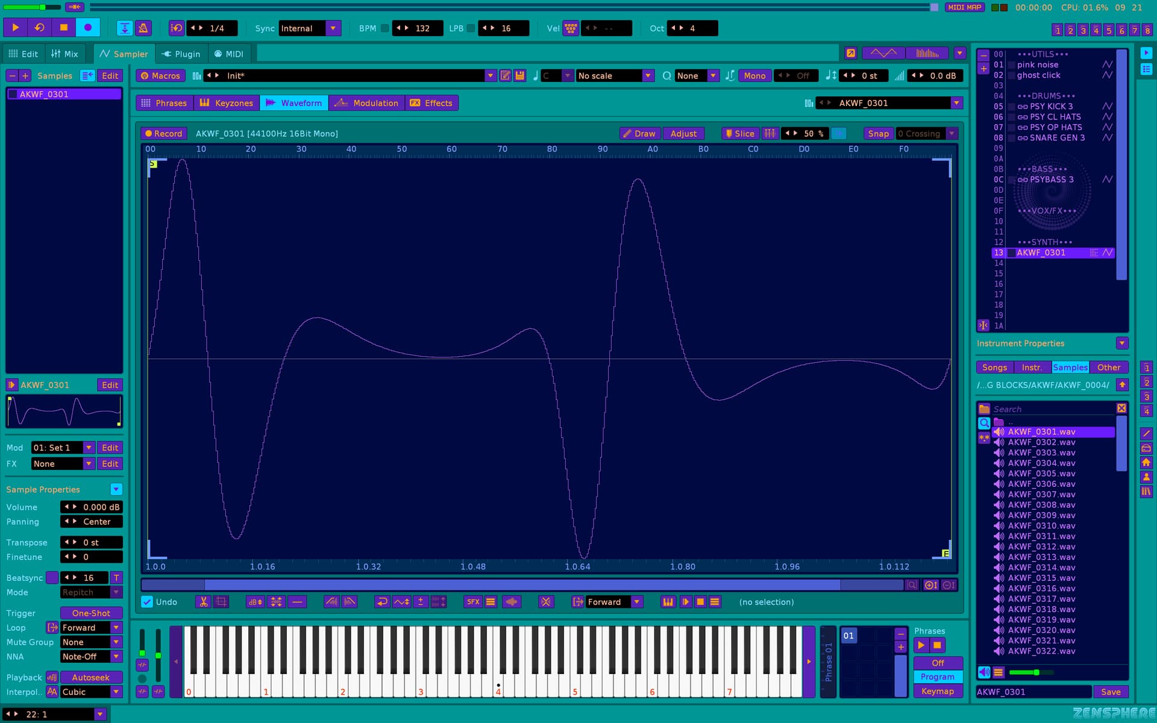Switch to the Edit tab
The height and width of the screenshot is (723, 1157).
(x=24, y=54)
